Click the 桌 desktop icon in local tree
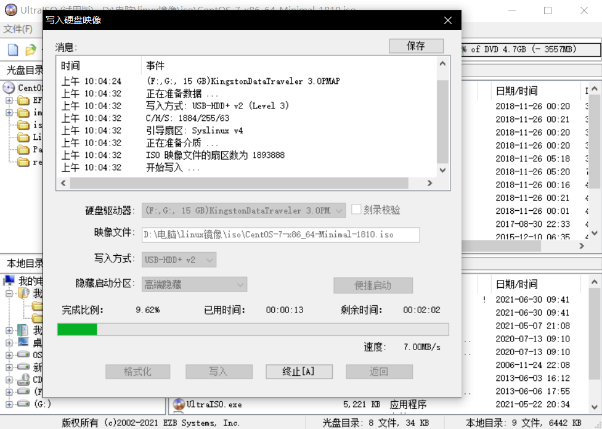 pos(23,343)
